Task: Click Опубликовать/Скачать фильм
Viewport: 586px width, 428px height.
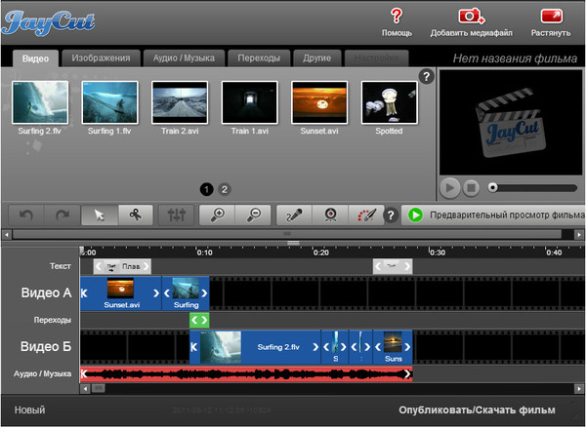Action: click(x=477, y=409)
